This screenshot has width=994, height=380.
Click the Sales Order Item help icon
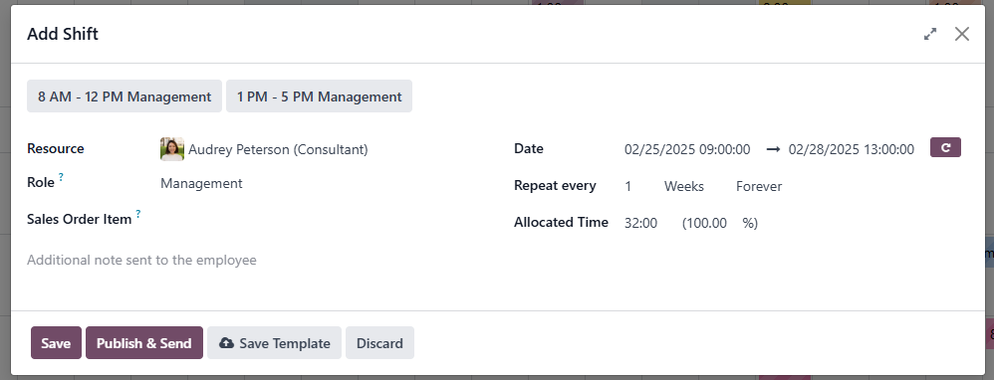tap(137, 214)
